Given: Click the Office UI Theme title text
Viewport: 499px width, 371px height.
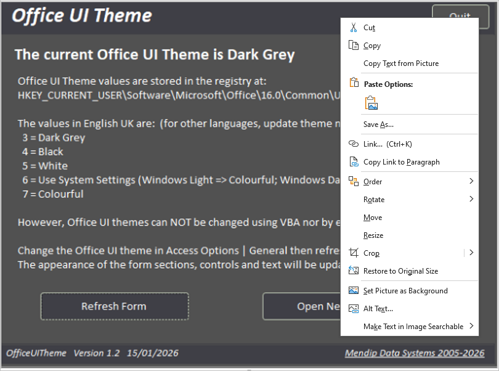Looking at the screenshot, I should (x=82, y=15).
